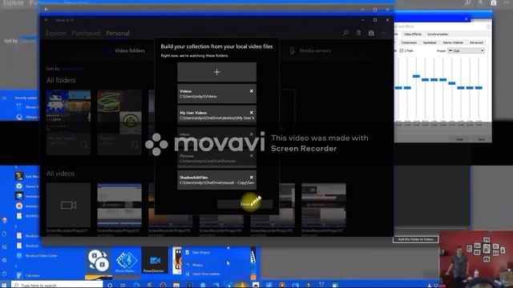Click Save in the effects window
The height and width of the screenshot is (288, 513).
click(481, 139)
